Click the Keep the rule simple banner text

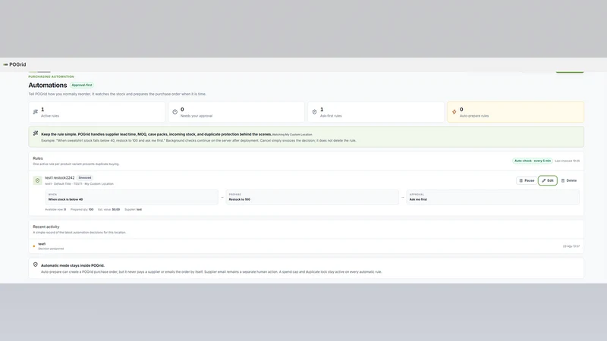pos(156,134)
